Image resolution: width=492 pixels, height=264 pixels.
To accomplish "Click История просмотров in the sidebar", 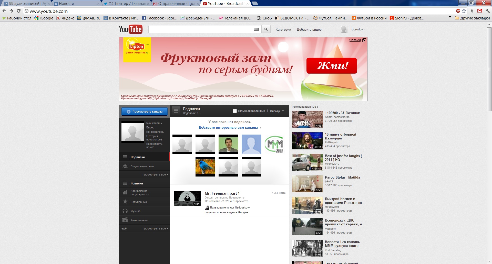I will pos(154,138).
